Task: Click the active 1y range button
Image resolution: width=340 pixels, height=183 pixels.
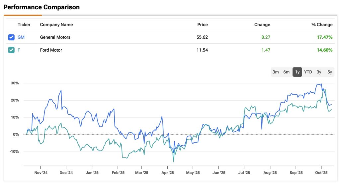Action: (x=297, y=72)
